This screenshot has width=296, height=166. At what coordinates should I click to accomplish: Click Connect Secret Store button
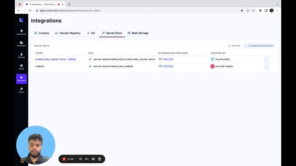(x=259, y=46)
